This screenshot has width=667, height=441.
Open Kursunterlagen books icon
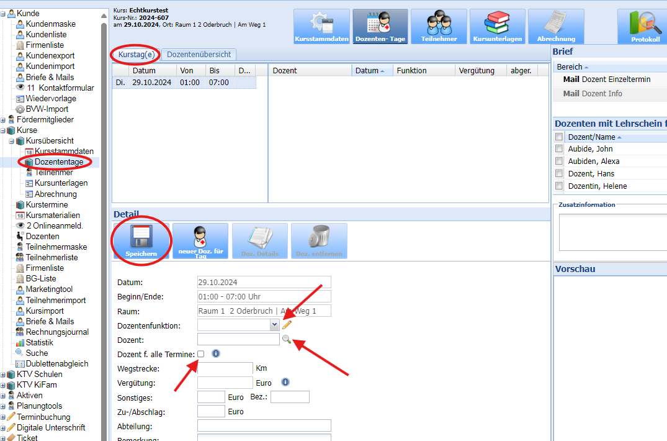[x=497, y=26]
